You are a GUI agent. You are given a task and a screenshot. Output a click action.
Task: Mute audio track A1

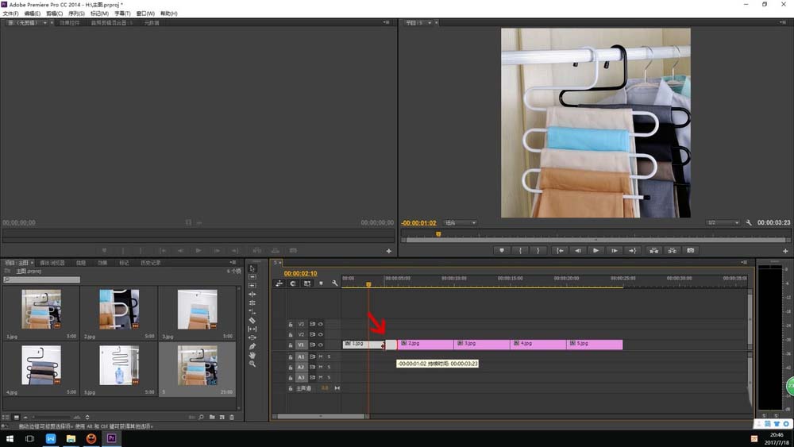[x=321, y=357]
